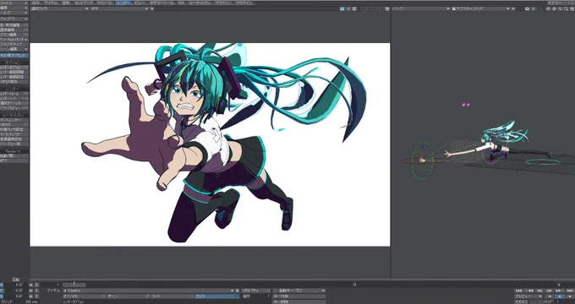The width and height of the screenshot is (575, 304).
Task: Open the auto key (自動キー) dropdown
Action: tap(298, 290)
